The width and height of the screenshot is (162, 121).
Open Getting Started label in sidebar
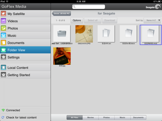pos(19,75)
